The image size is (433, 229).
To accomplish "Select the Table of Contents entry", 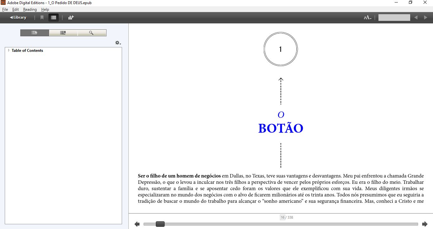I will (x=27, y=51).
